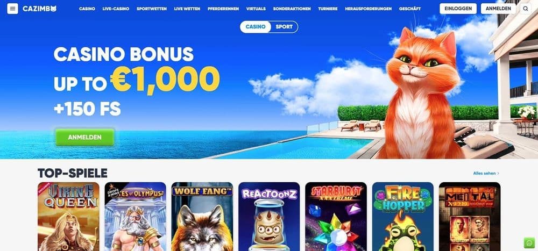Open the hamburger menu icon
Image resolution: width=538 pixels, height=251 pixels.
(13, 9)
